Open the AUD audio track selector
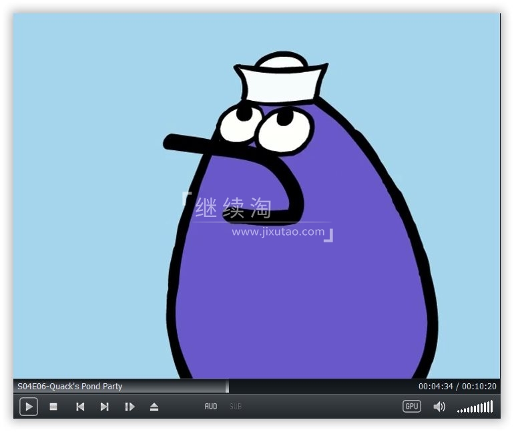514x432 pixels. 211,407
